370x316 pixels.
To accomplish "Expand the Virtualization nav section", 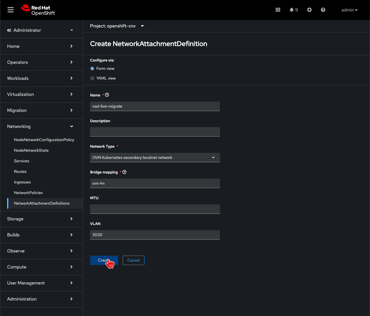I will (x=40, y=94).
